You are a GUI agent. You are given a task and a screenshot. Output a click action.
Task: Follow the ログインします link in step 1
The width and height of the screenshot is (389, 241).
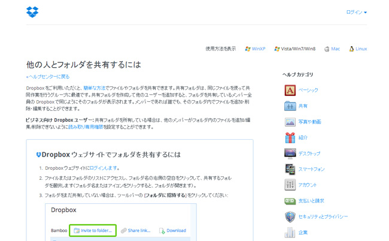point(103,168)
